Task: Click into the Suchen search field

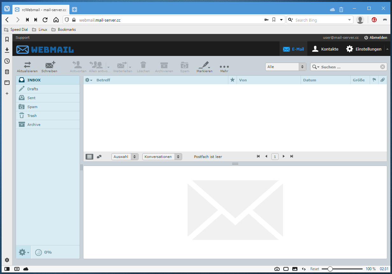Action: 349,67
